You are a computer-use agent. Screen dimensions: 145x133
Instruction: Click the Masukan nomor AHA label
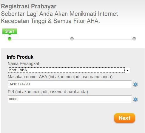pos(60,77)
